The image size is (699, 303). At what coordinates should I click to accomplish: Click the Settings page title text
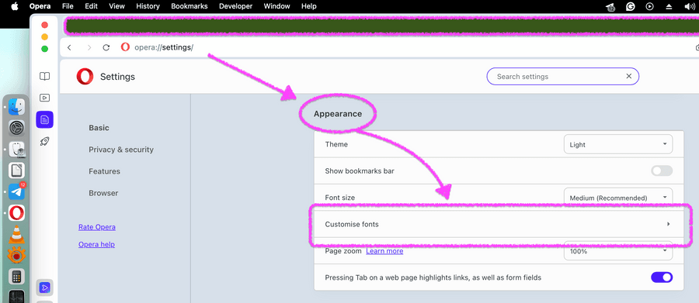tap(118, 77)
